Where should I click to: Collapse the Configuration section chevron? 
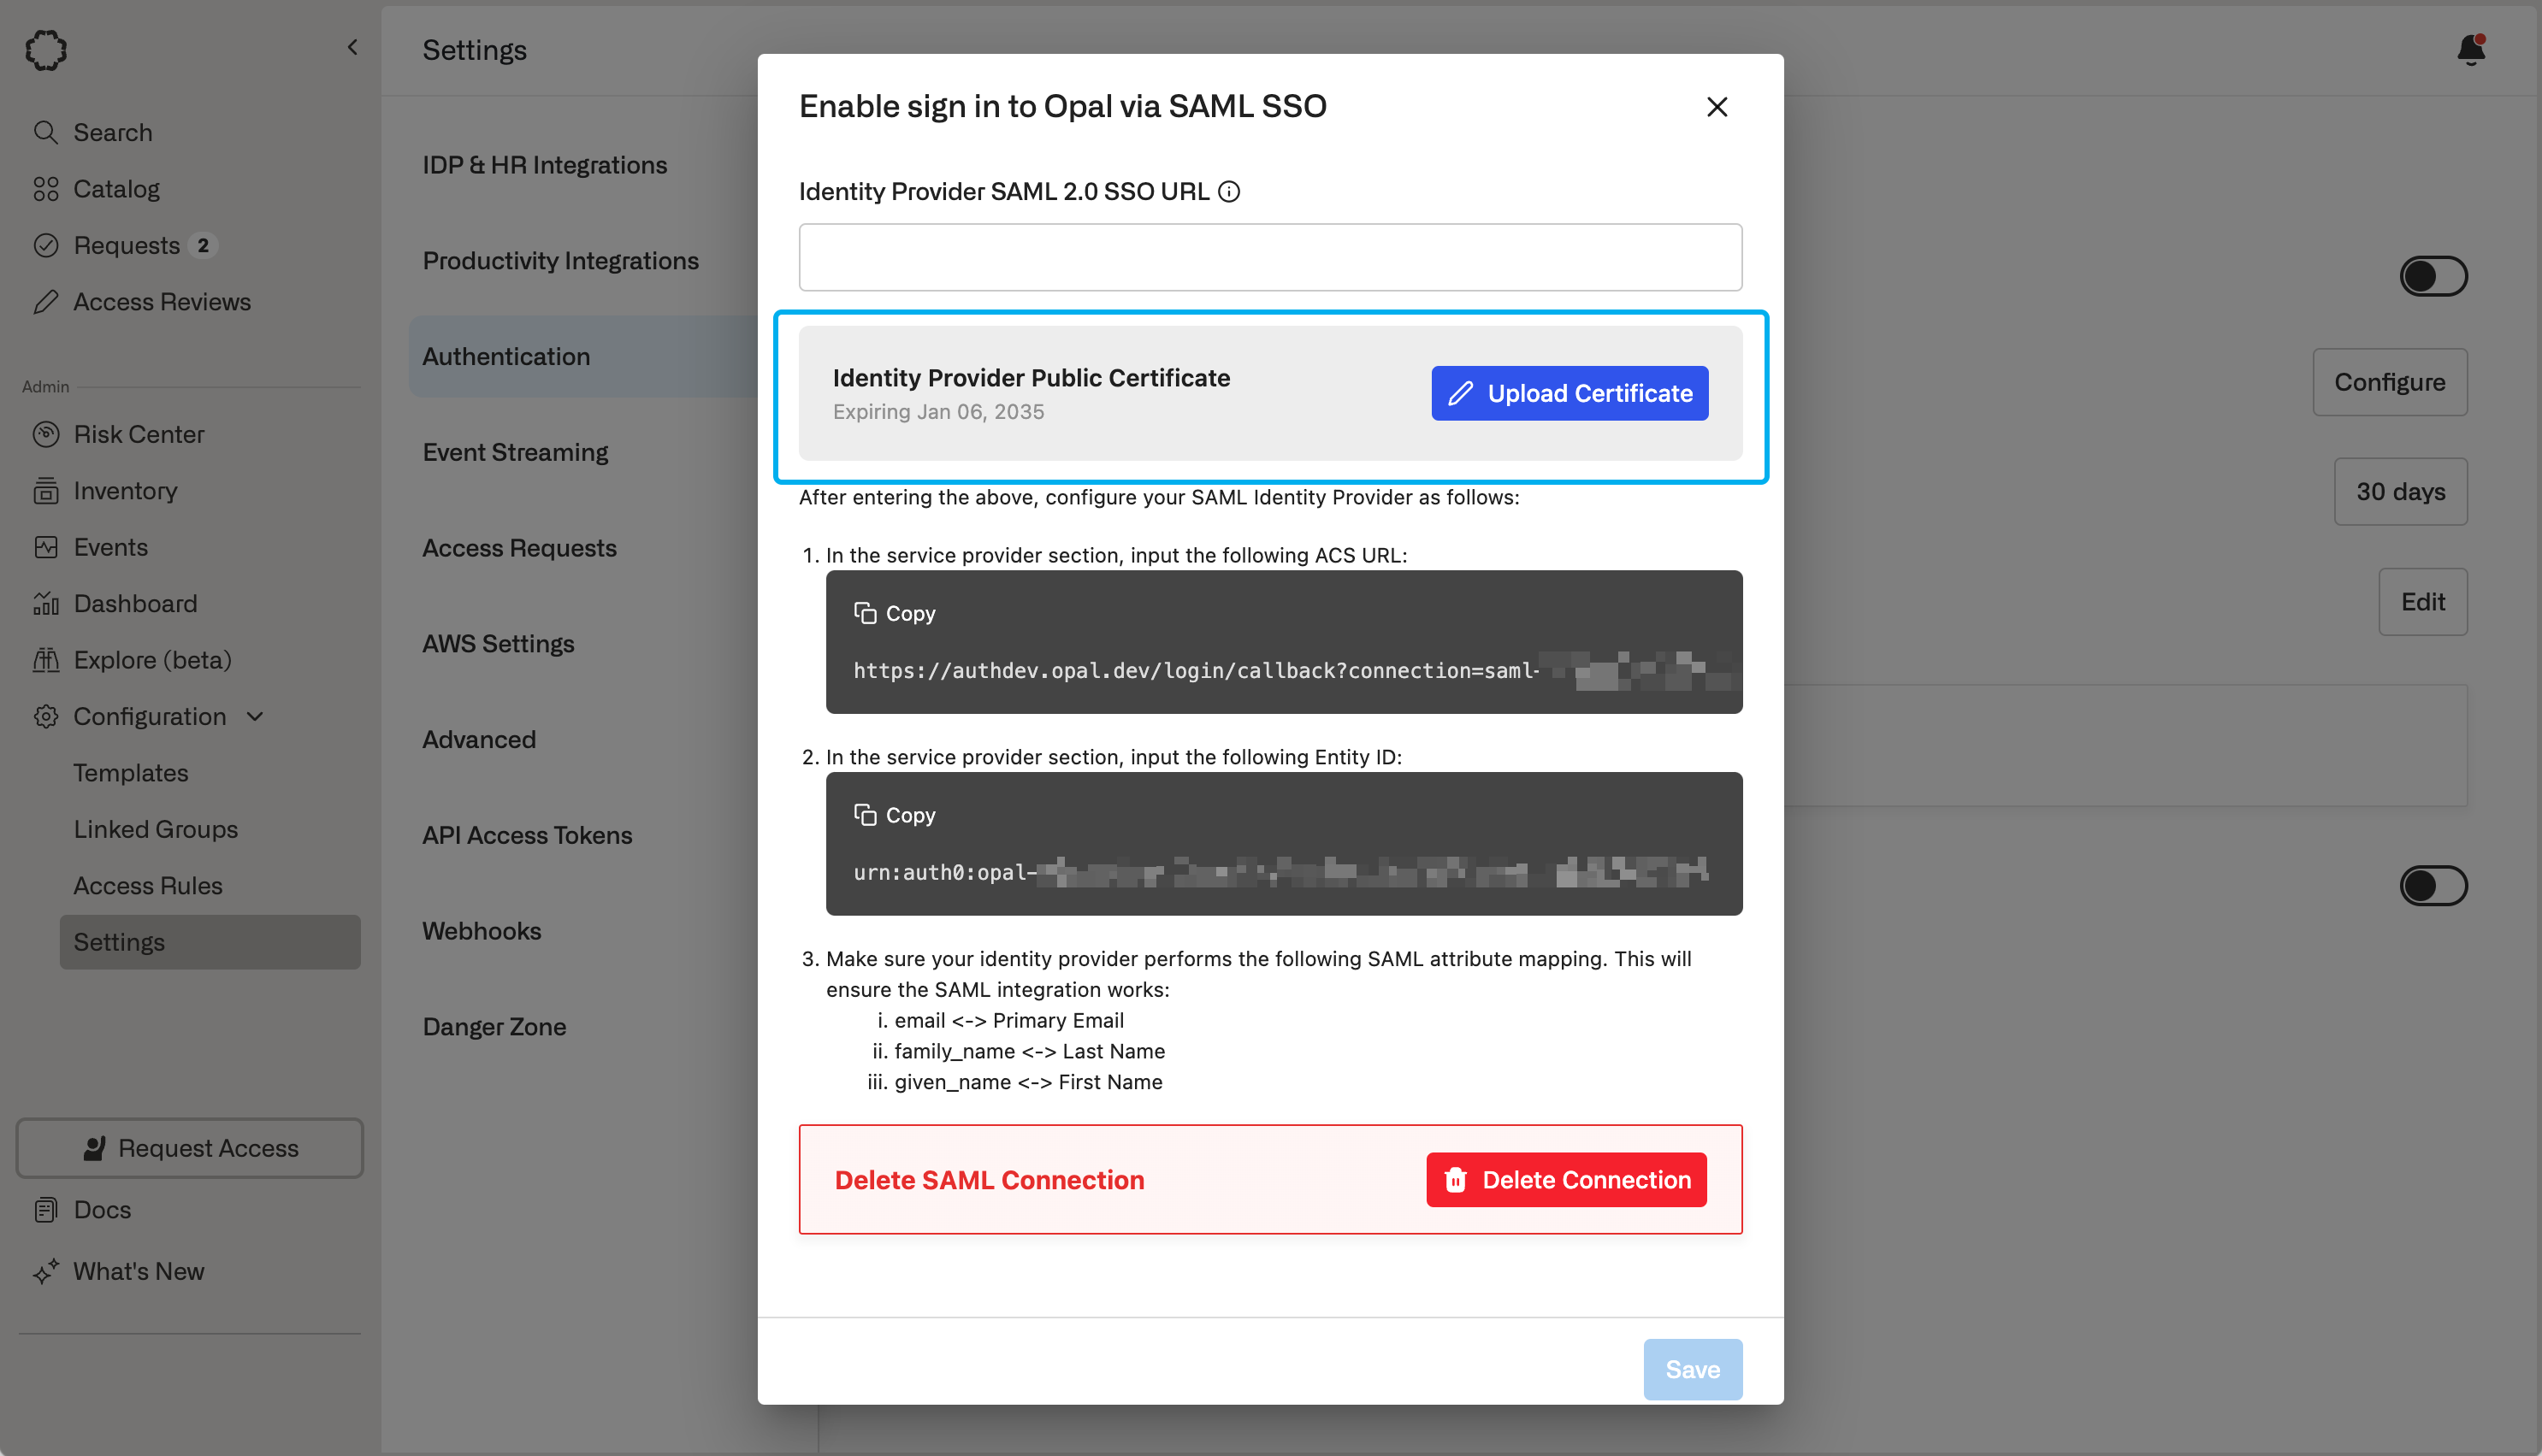pyautogui.click(x=255, y=716)
